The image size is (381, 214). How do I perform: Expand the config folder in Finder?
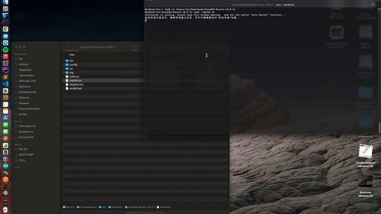(64, 65)
